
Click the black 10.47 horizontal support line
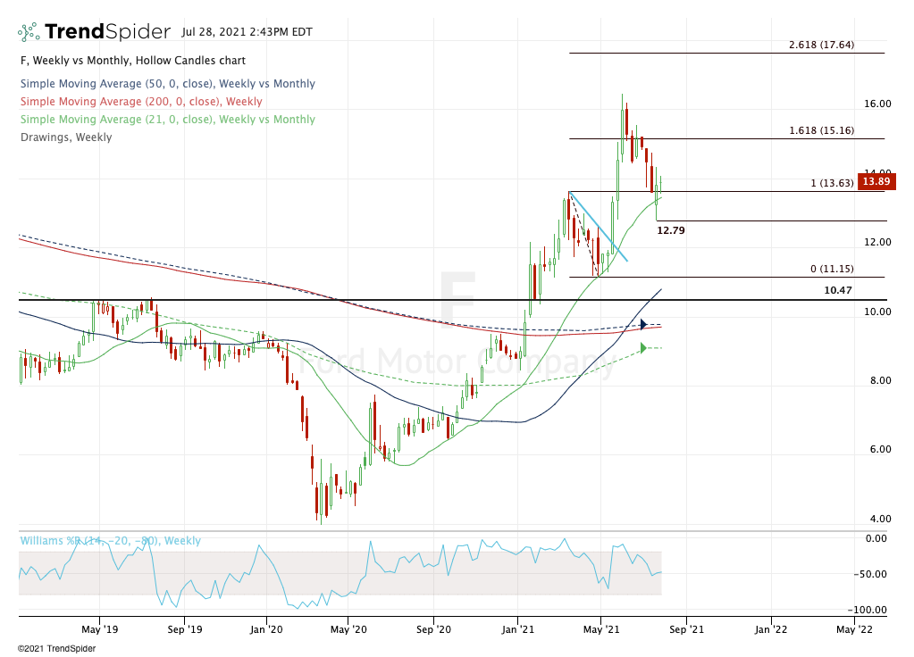[452, 300]
